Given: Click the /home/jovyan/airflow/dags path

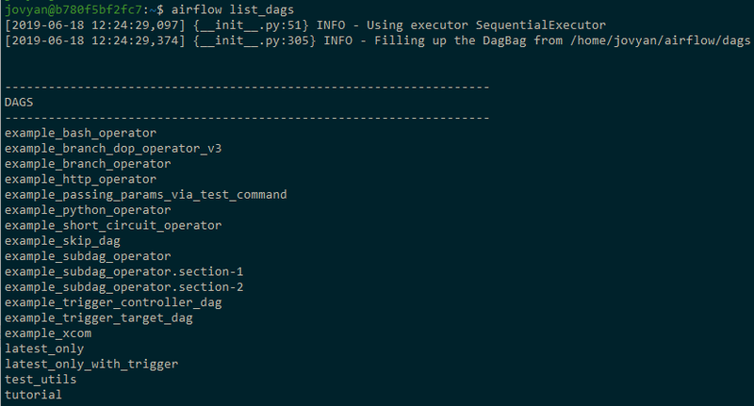Looking at the screenshot, I should click(x=661, y=41).
